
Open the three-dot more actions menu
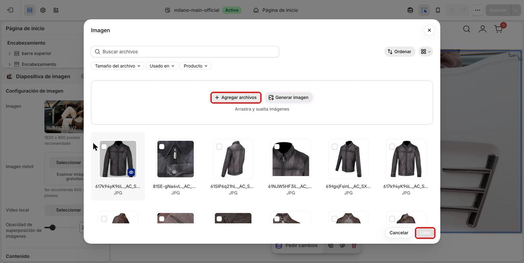pos(477,10)
